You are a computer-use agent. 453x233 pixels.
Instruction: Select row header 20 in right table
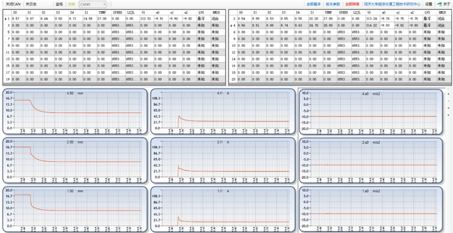click(233, 79)
